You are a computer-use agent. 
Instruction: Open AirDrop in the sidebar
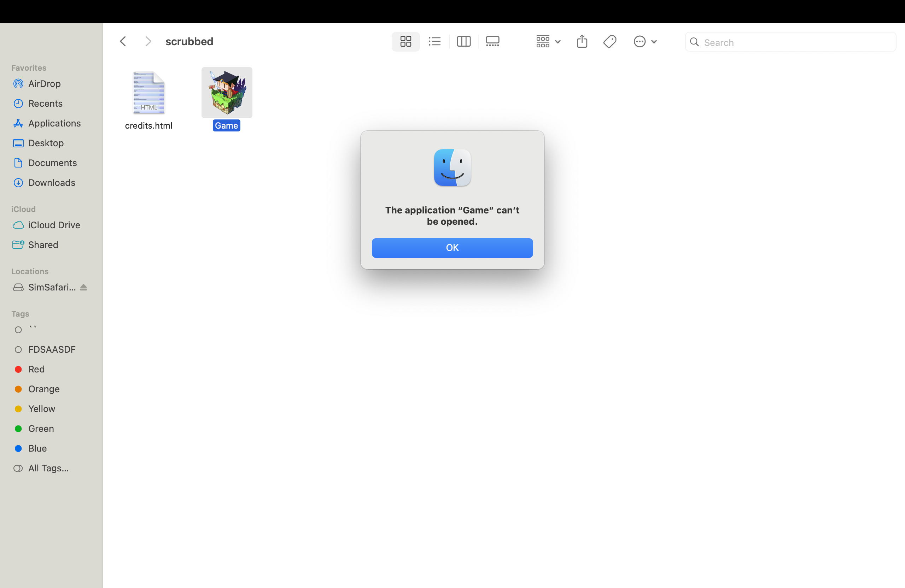point(44,84)
